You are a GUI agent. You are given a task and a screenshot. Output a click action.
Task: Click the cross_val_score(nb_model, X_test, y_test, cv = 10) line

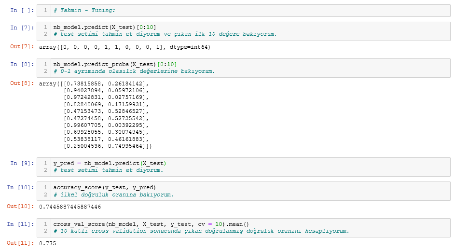(x=151, y=224)
